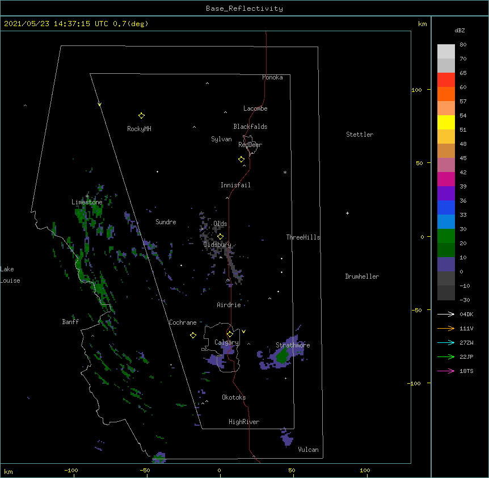Click the Sundre label
Viewport: 489px width, 478px height.
click(166, 222)
